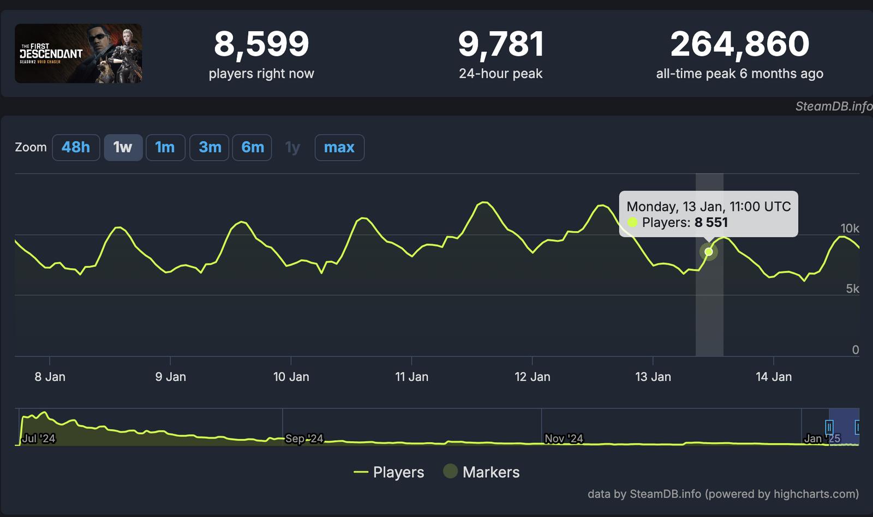
Task: Switch chart zoom to 3m
Action: [x=210, y=147]
